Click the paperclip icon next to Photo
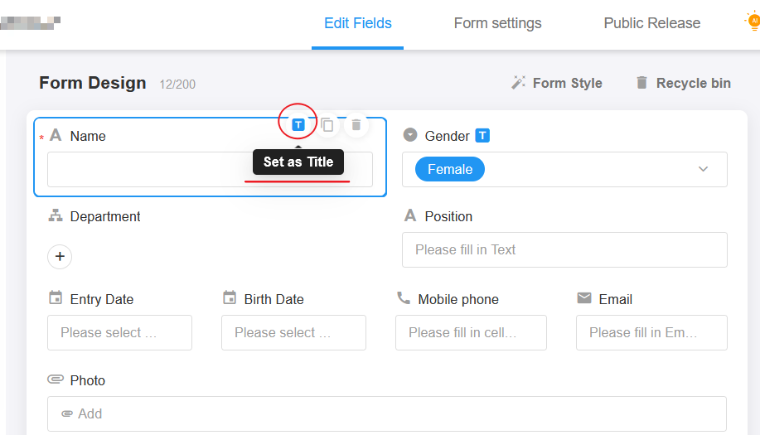 point(56,379)
